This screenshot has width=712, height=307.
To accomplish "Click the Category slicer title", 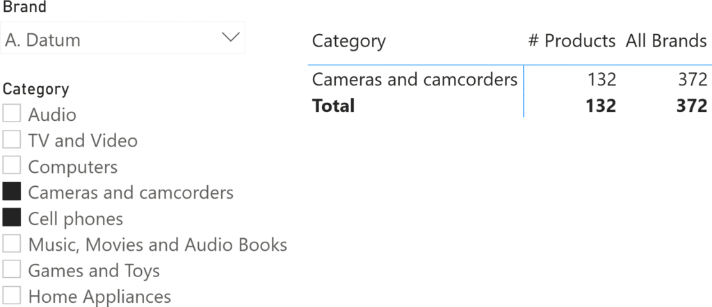I will [x=35, y=89].
